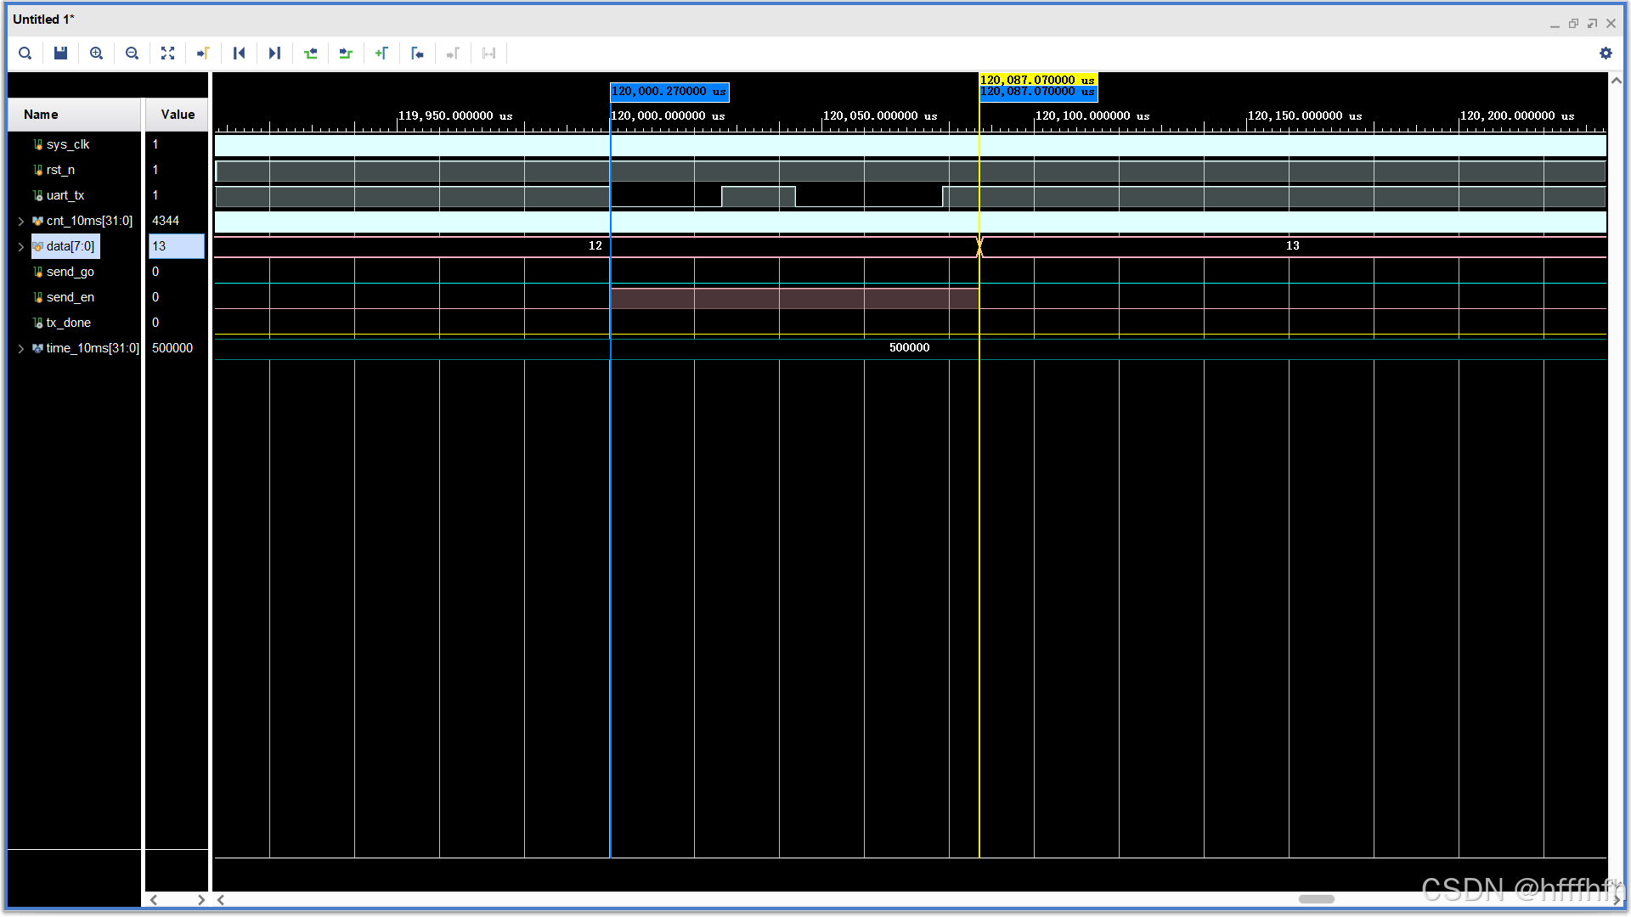
Task: Expand the cnt_10ms[31:0] bus
Action: (21, 221)
